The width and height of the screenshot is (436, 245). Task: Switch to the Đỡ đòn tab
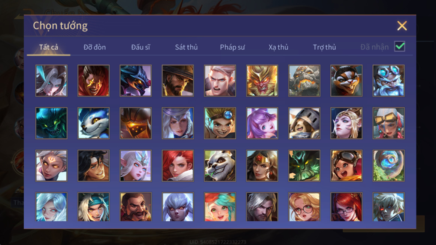tap(94, 47)
